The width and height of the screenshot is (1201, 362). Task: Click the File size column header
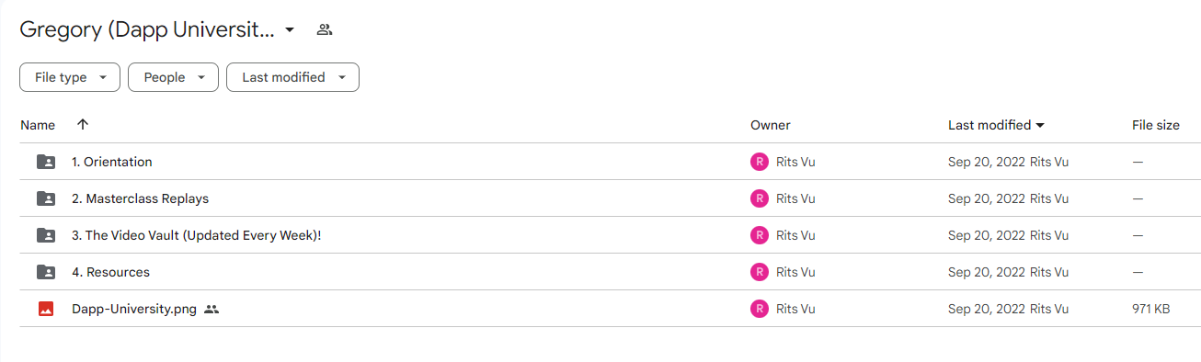(x=1156, y=125)
